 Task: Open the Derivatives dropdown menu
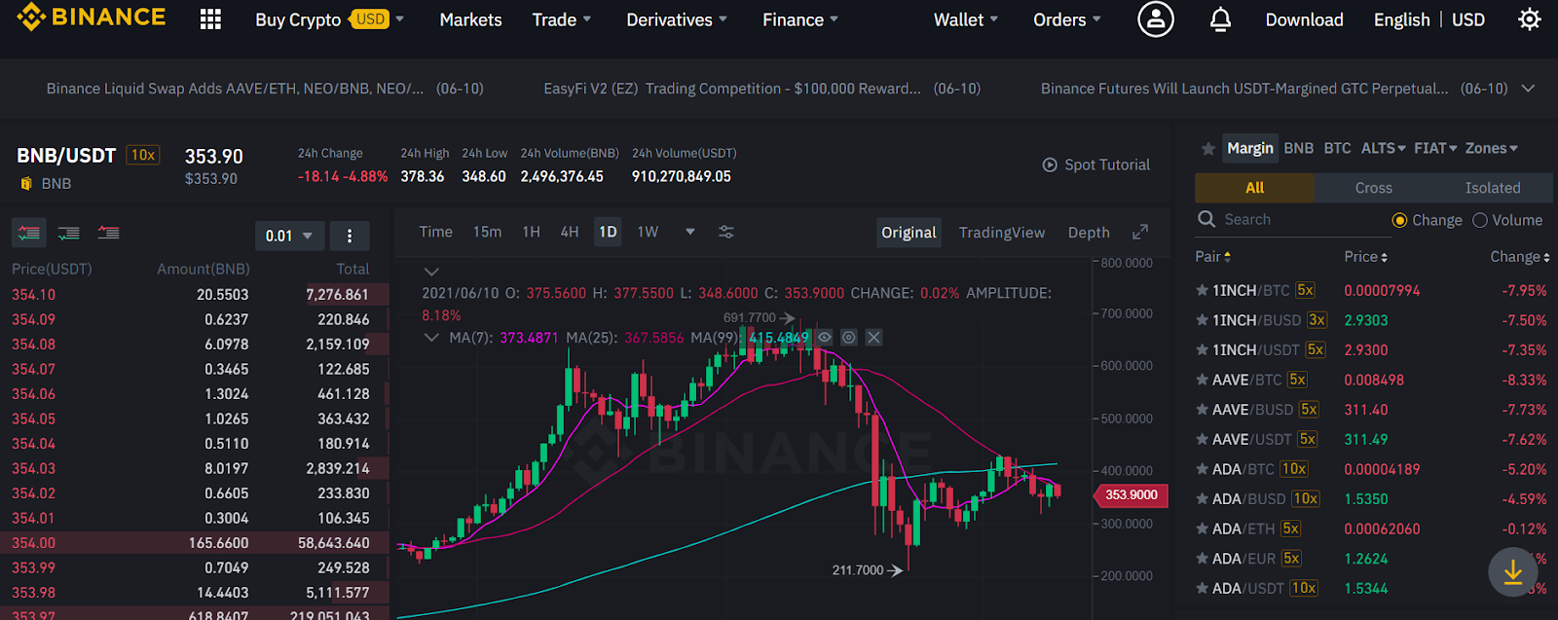(676, 19)
